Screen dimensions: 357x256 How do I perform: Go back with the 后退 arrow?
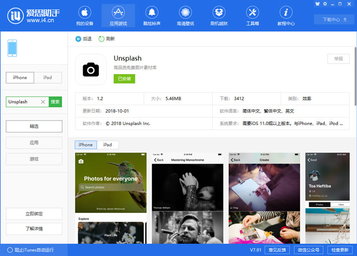(x=83, y=39)
